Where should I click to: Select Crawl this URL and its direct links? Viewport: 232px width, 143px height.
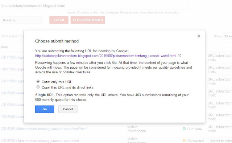(x=38, y=87)
